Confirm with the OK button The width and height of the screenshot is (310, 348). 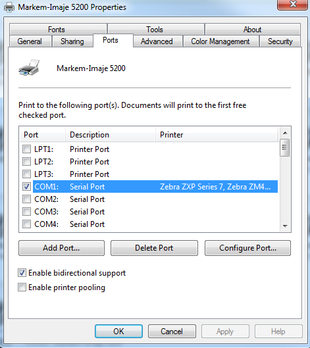coord(119,332)
